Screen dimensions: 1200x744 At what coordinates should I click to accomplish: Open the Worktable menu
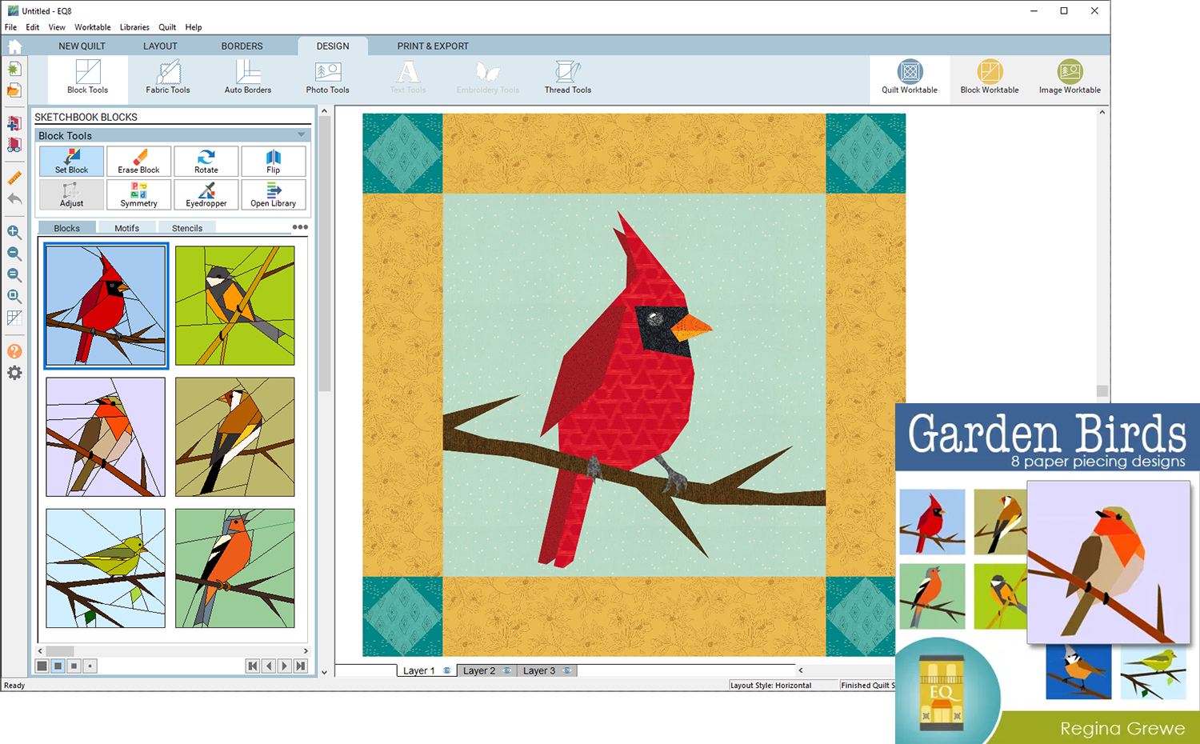pos(93,27)
